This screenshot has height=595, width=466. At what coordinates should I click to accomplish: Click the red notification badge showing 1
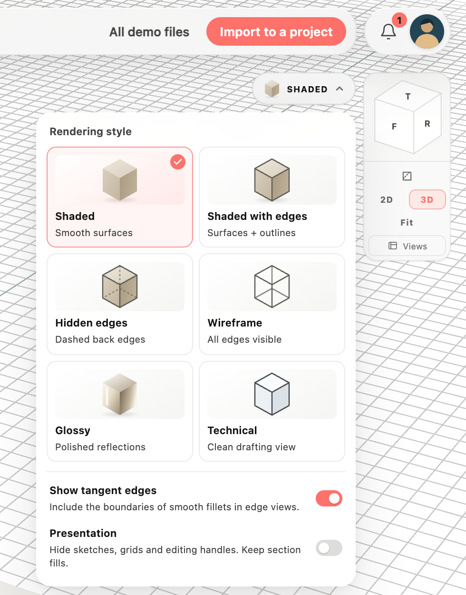point(399,20)
